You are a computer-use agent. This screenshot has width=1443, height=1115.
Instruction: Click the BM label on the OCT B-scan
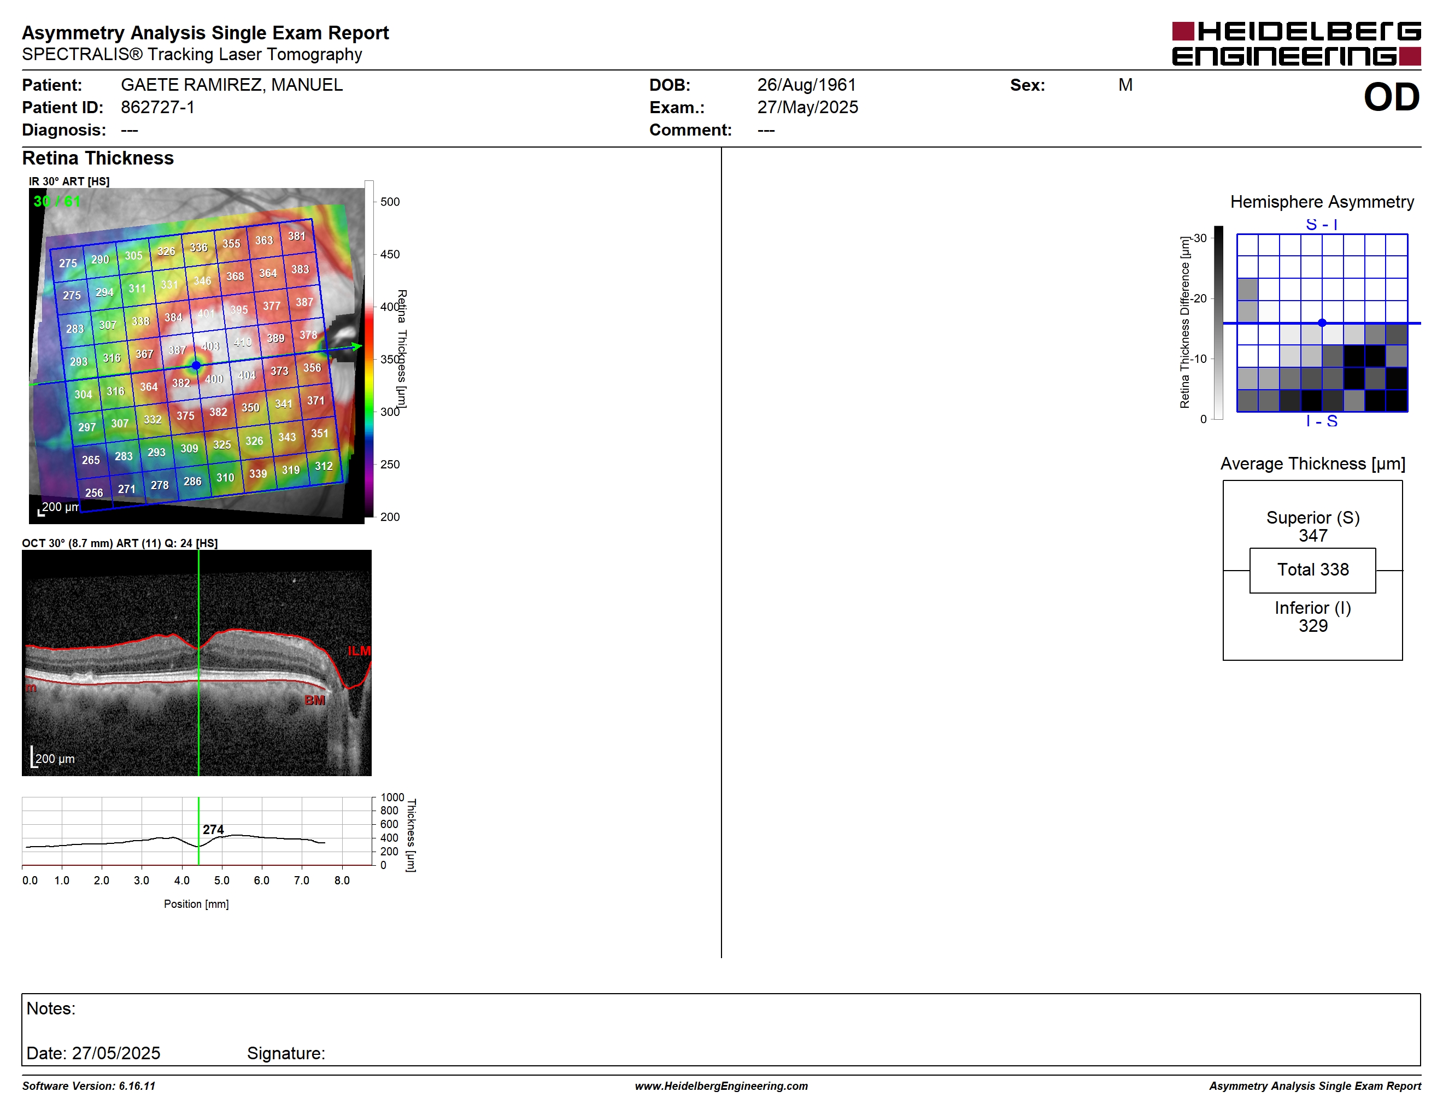click(314, 700)
